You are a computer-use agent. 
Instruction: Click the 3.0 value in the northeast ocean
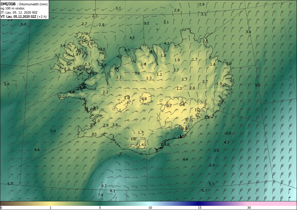point(248,32)
